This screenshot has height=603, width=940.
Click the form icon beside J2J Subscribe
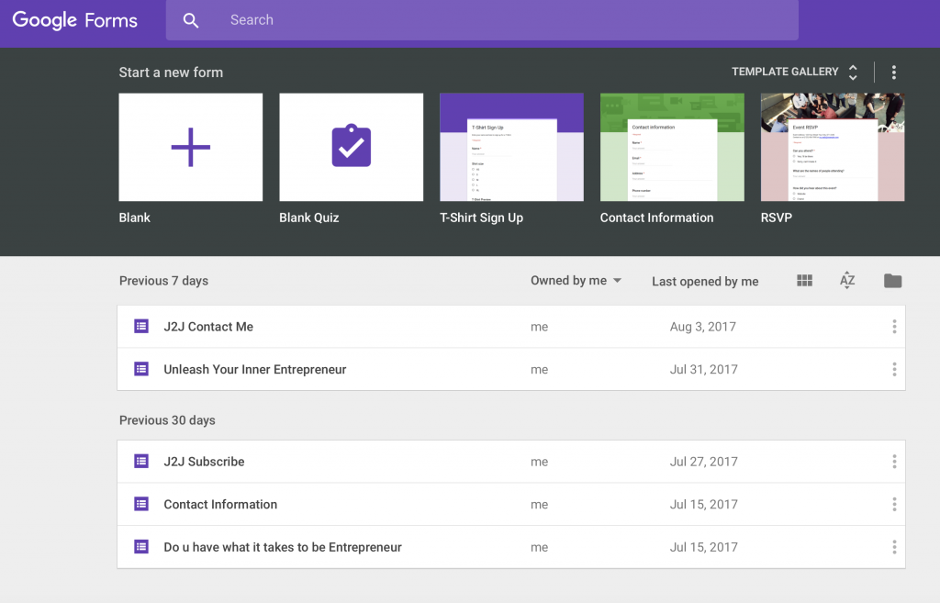pyautogui.click(x=141, y=461)
